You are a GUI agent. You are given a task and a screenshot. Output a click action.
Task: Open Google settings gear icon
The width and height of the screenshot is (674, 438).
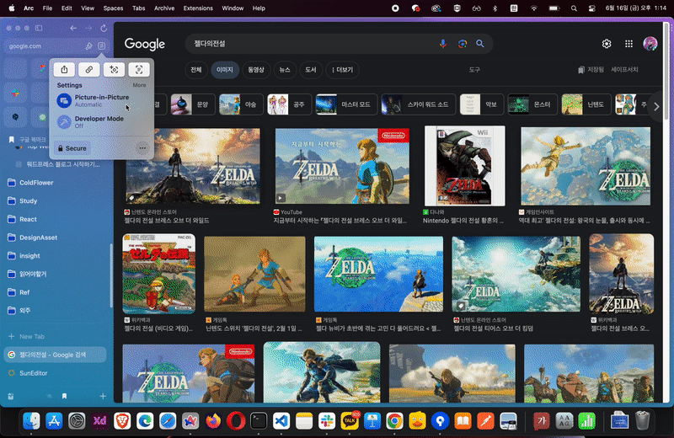click(x=607, y=44)
